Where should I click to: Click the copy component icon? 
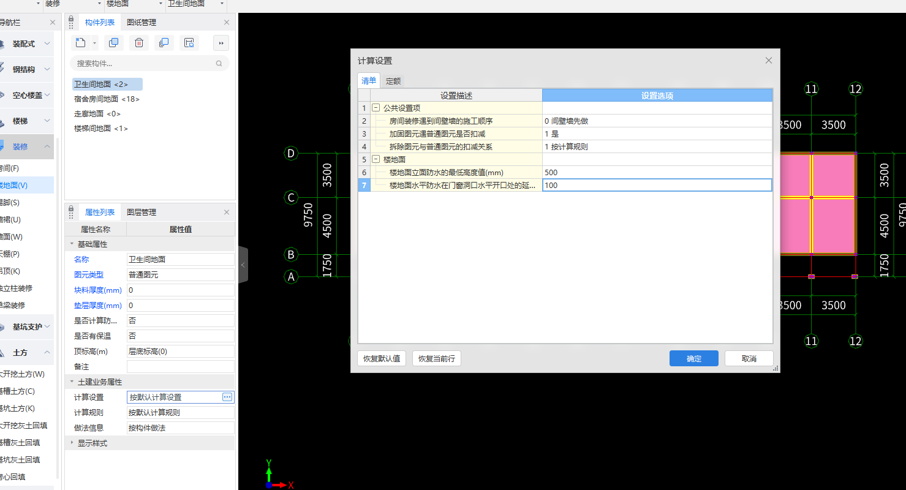click(113, 43)
